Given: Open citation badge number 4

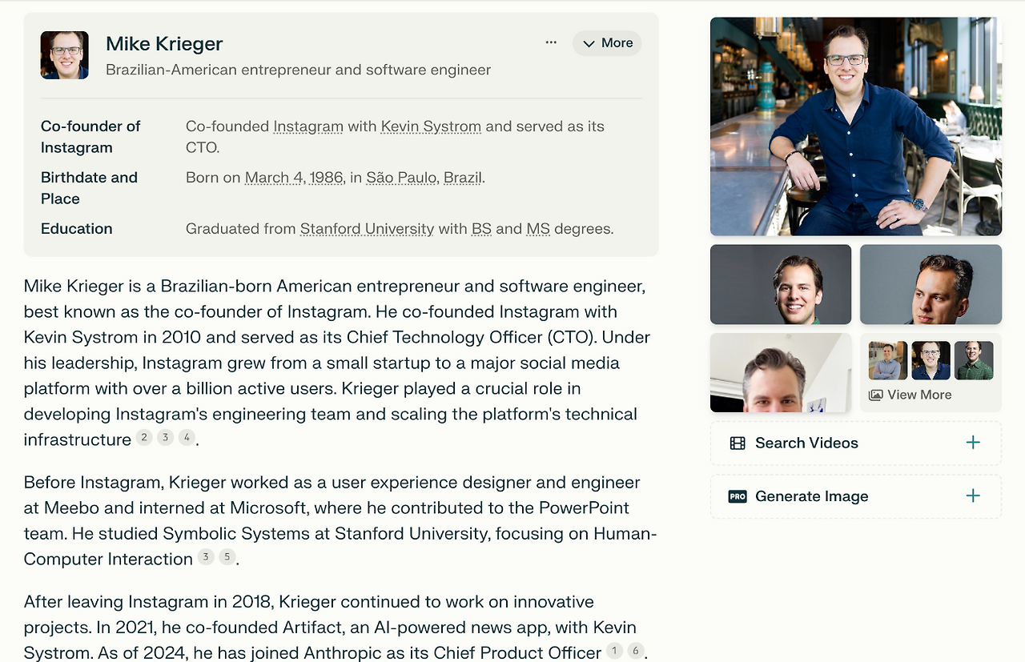Looking at the screenshot, I should point(187,437).
